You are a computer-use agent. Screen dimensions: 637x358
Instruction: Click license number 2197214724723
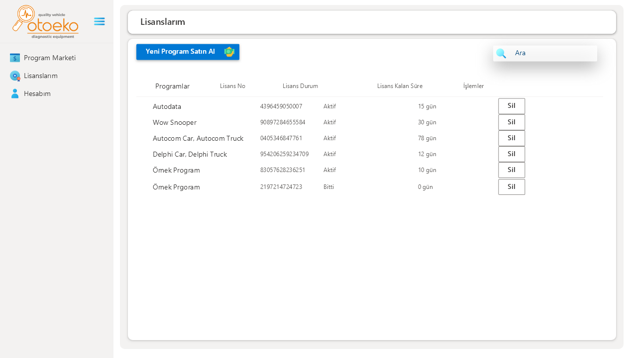tap(281, 186)
